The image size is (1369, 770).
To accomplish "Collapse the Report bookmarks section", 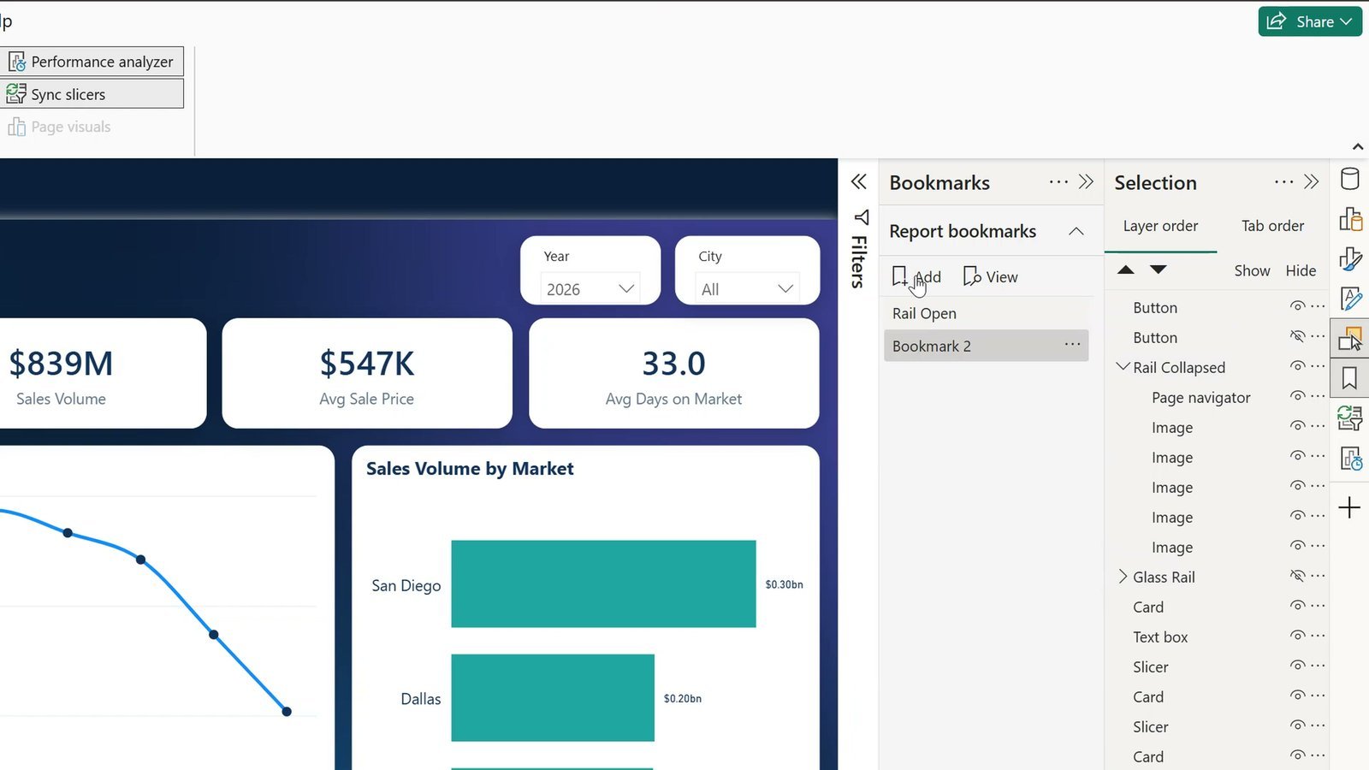I will 1076,231.
